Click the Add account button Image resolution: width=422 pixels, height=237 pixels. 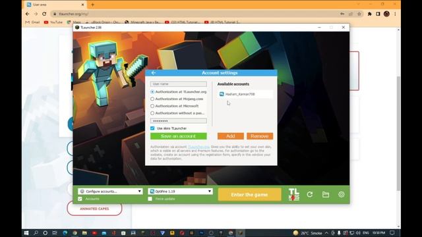point(231,136)
